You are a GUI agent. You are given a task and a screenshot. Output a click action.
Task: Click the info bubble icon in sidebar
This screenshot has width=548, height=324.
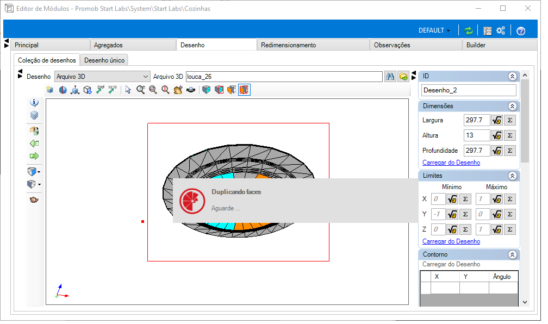(34, 102)
